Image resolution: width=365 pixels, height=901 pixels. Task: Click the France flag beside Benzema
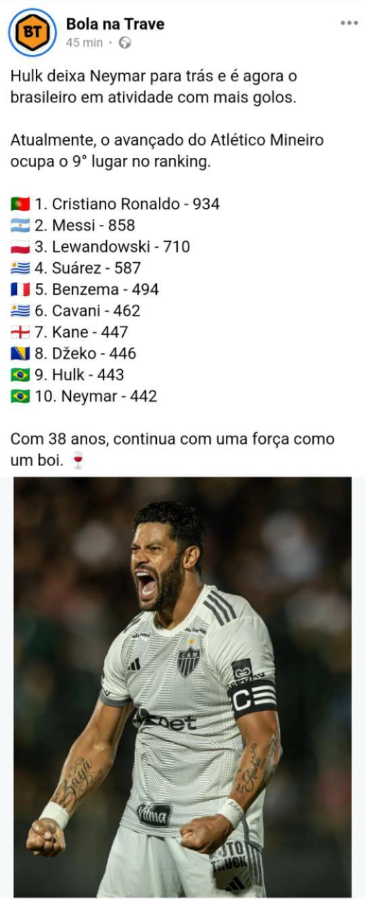tap(20, 290)
